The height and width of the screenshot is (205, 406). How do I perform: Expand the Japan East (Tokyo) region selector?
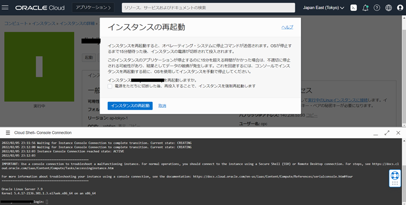pos(323,8)
